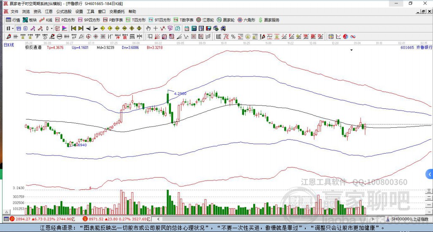This screenshot has height=232, width=433.
Task: Select the red pencil drawing tool
Action: [8, 37]
